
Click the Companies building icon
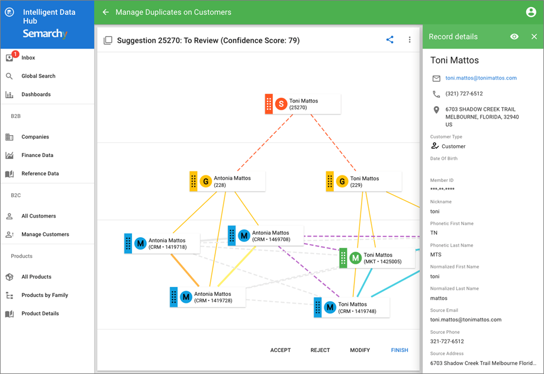(x=9, y=137)
